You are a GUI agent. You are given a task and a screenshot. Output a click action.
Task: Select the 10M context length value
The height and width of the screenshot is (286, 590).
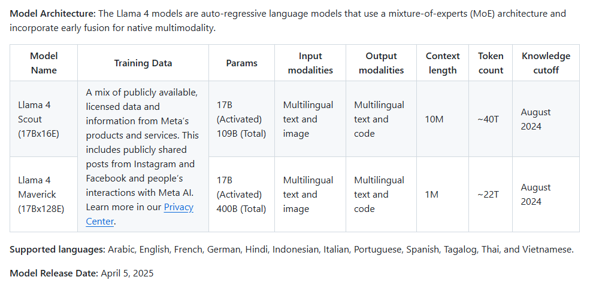(x=434, y=119)
